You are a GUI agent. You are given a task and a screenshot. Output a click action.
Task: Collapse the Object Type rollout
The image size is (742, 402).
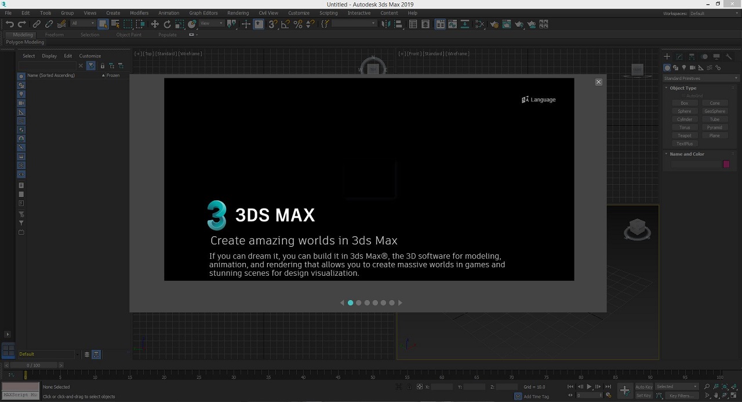point(683,88)
